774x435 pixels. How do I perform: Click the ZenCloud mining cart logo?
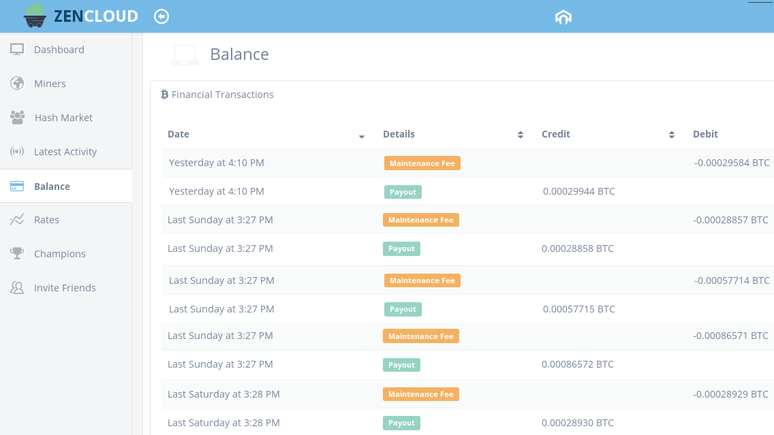[x=35, y=16]
